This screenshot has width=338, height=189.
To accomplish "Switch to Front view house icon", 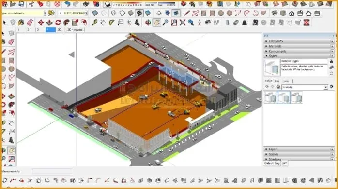I will pos(292,13).
